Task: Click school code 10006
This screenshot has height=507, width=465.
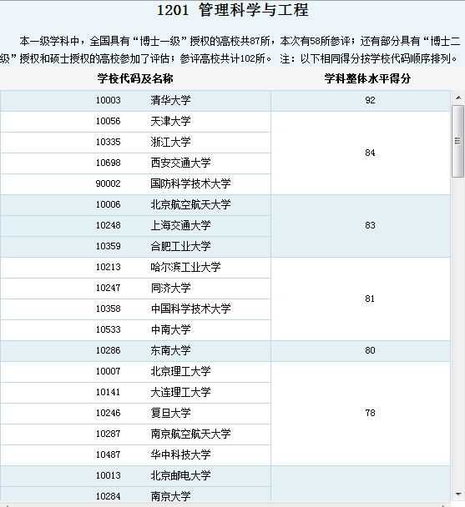Action: (x=109, y=204)
